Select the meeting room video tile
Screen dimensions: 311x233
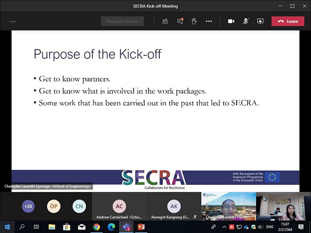283,206
